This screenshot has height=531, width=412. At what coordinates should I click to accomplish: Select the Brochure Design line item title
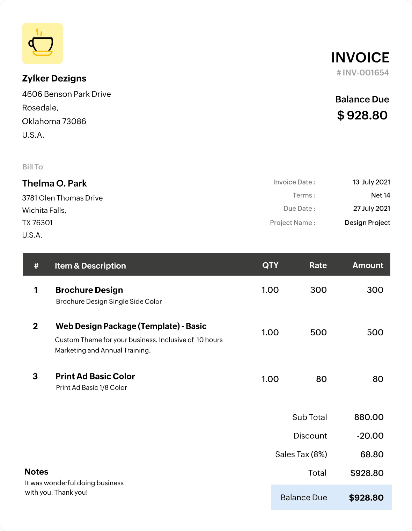tap(89, 290)
